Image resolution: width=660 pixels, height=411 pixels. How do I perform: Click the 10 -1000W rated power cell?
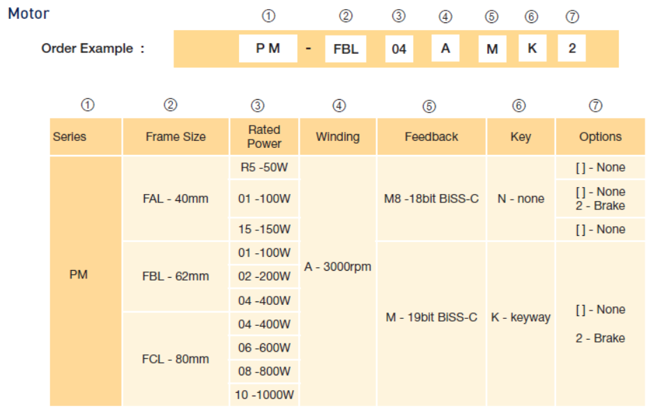(264, 395)
